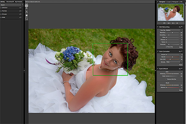The image size is (186, 124).
Task: Expand the Children preset category
Action: tap(1, 8)
